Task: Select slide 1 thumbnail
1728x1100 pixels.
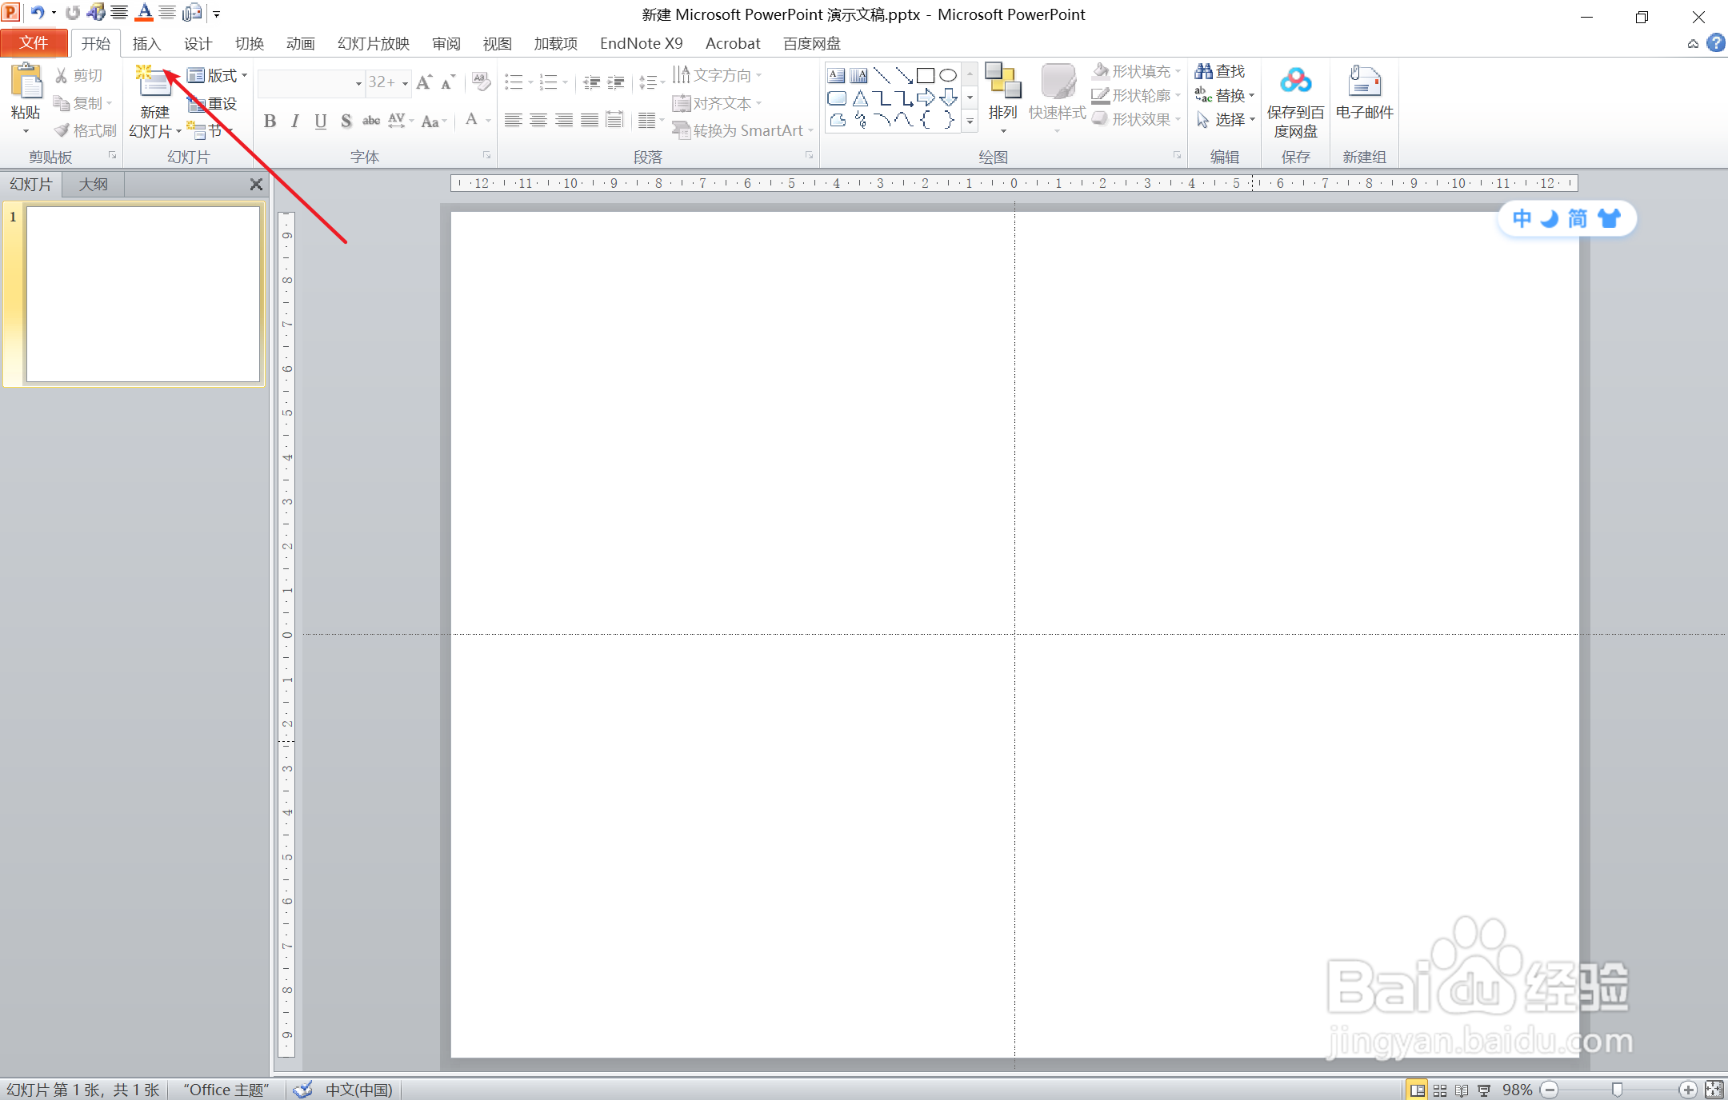Action: pos(143,293)
